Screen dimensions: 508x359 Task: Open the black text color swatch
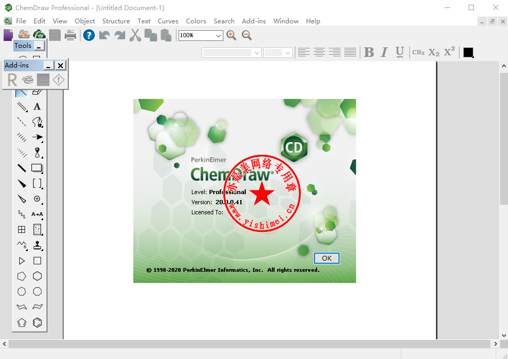click(x=468, y=52)
